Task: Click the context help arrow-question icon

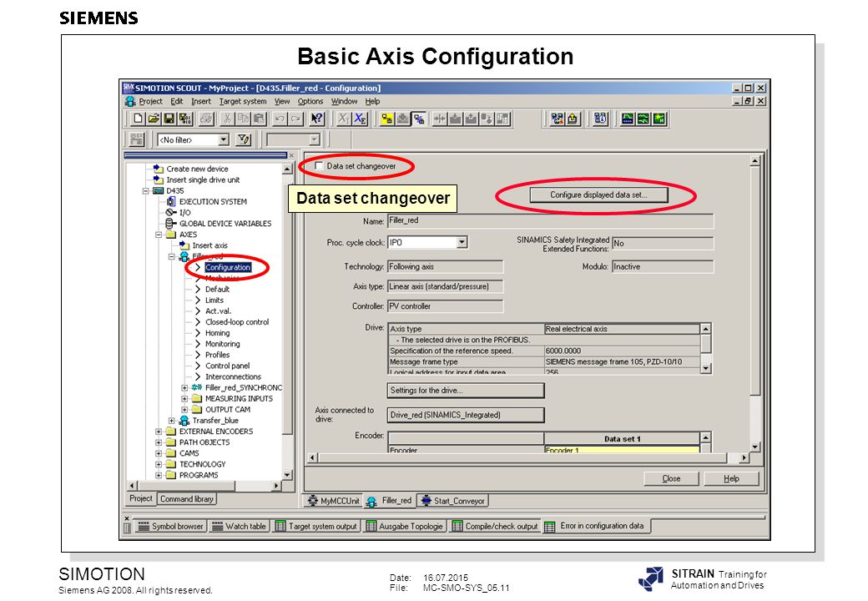Action: pos(316,119)
